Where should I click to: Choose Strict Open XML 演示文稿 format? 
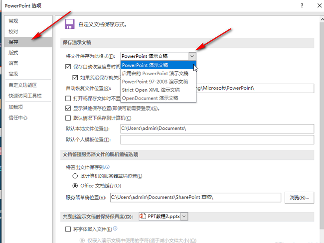click(x=159, y=90)
